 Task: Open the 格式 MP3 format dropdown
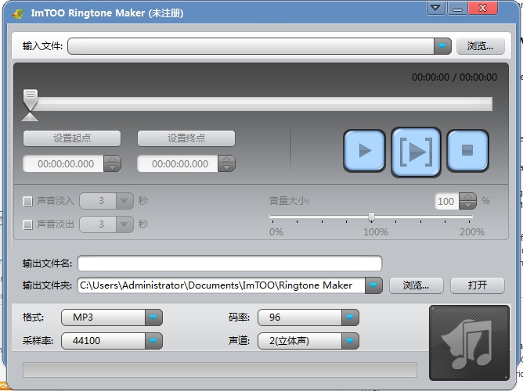pyautogui.click(x=153, y=317)
